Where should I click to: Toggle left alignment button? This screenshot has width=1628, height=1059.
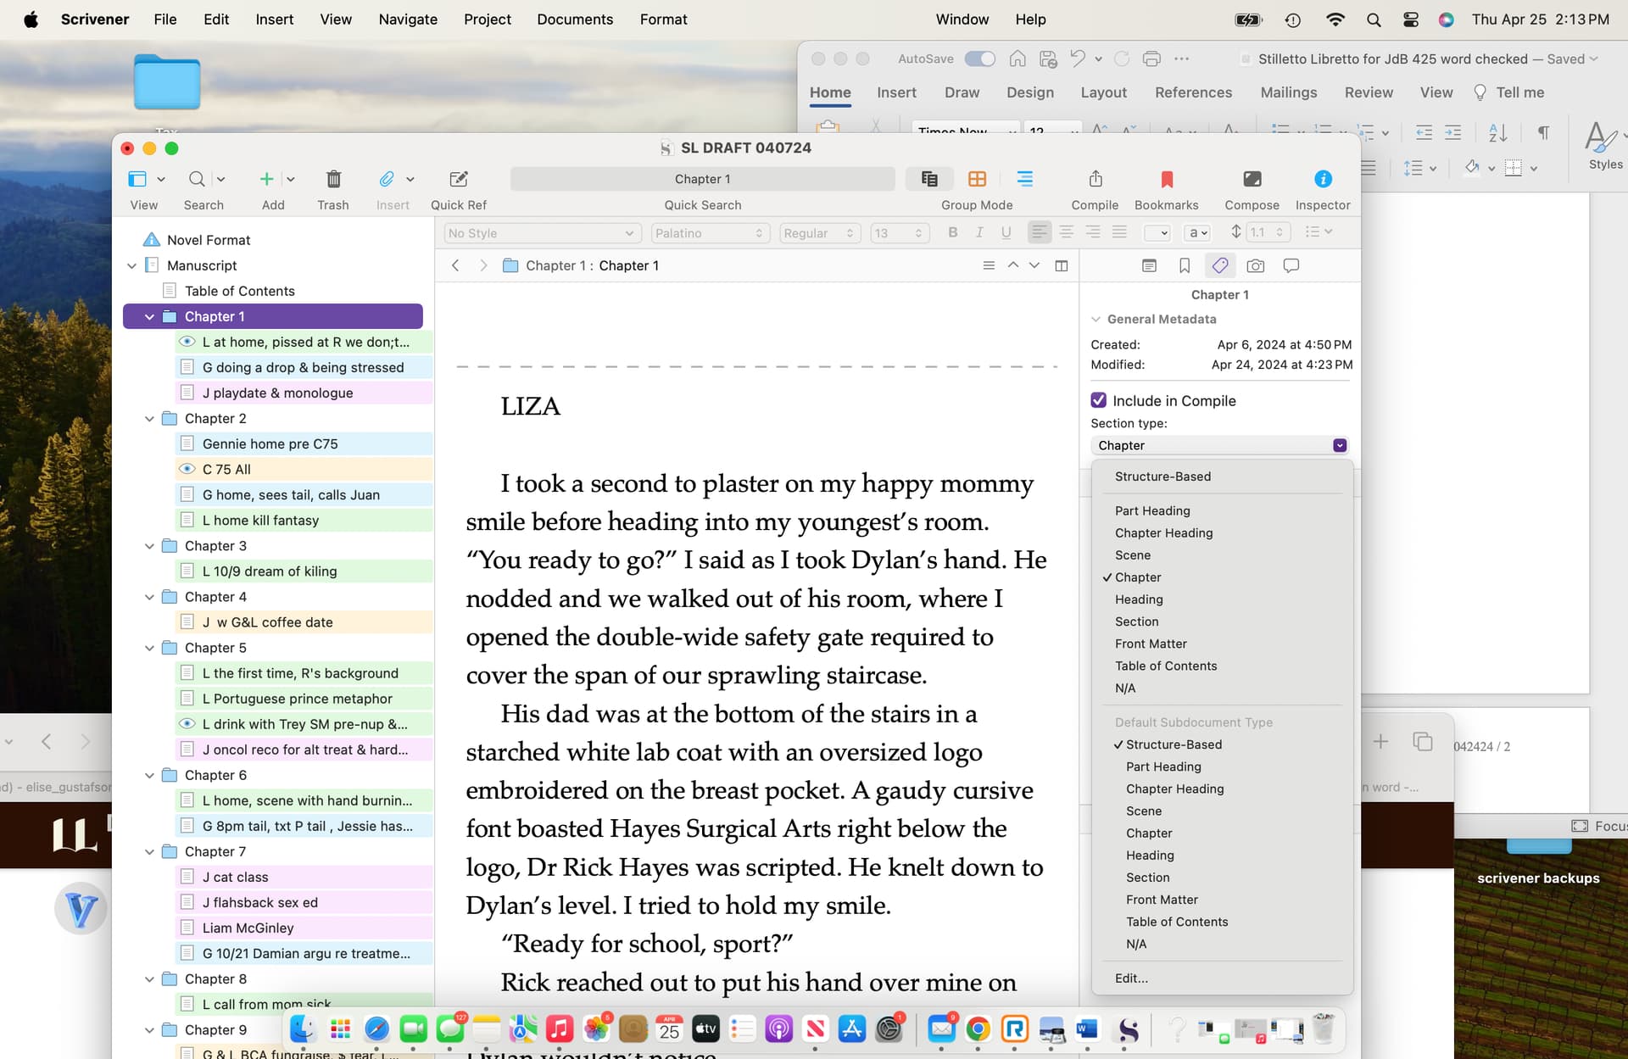[1040, 231]
